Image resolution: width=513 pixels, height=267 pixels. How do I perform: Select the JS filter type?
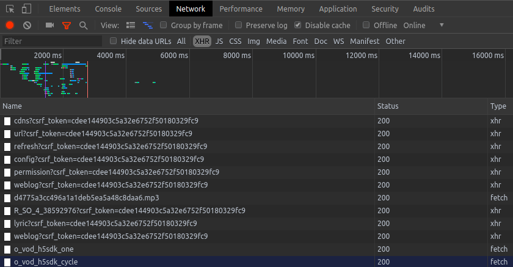(x=219, y=41)
